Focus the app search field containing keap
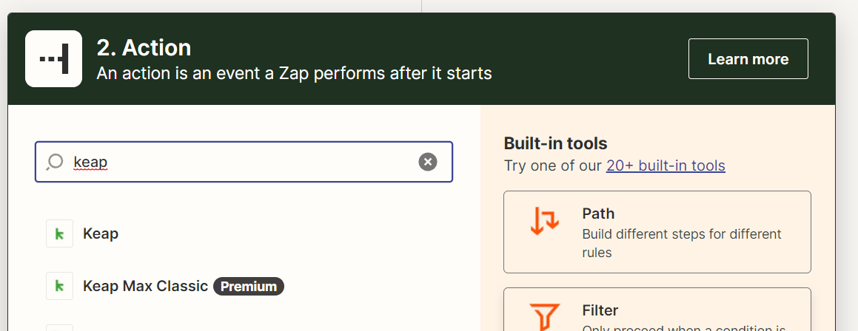858x331 pixels. coord(244,162)
